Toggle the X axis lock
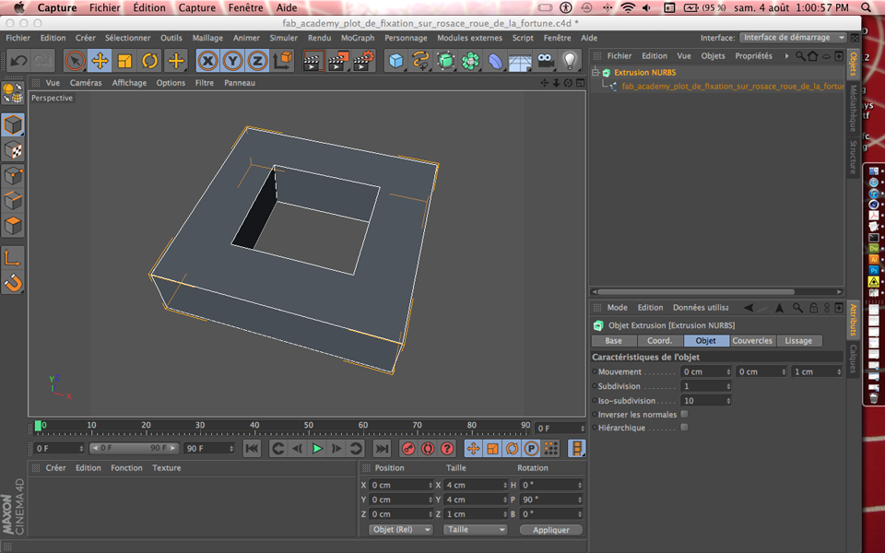The height and width of the screenshot is (553, 885). click(x=208, y=62)
